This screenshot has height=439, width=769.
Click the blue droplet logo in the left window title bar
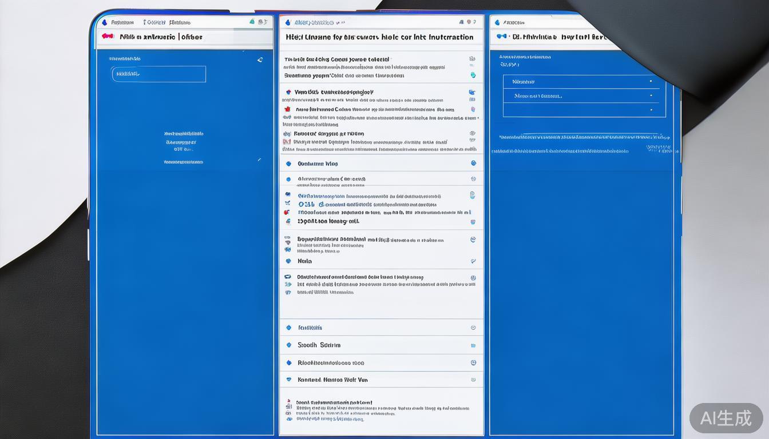coord(104,22)
